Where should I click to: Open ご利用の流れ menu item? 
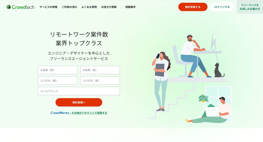click(69, 7)
